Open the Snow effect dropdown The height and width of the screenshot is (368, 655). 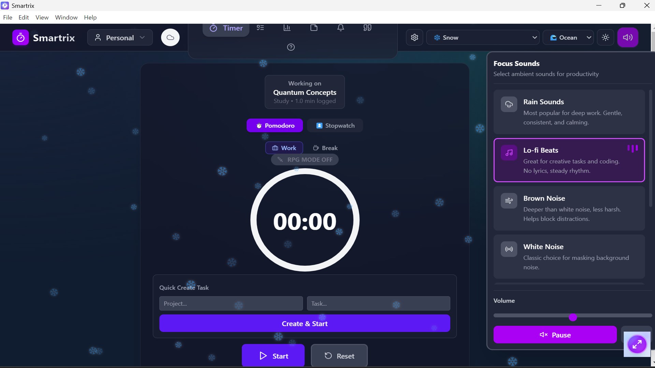(x=482, y=37)
